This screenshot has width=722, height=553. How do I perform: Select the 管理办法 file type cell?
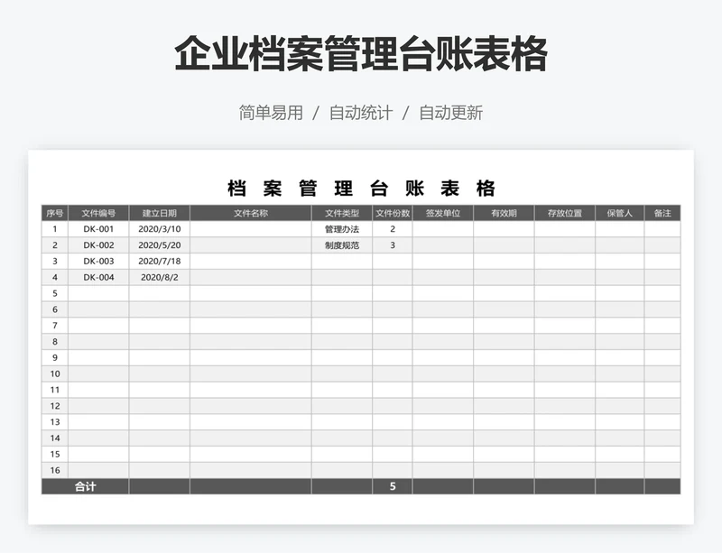[342, 229]
